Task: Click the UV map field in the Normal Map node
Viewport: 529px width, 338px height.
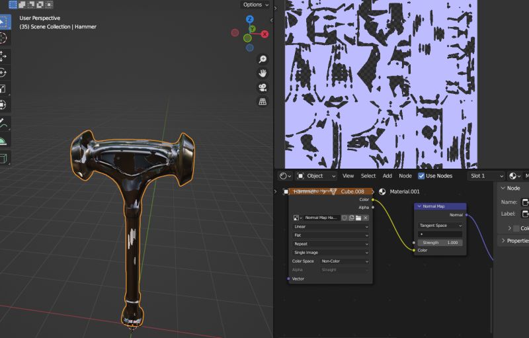Action: [440, 234]
